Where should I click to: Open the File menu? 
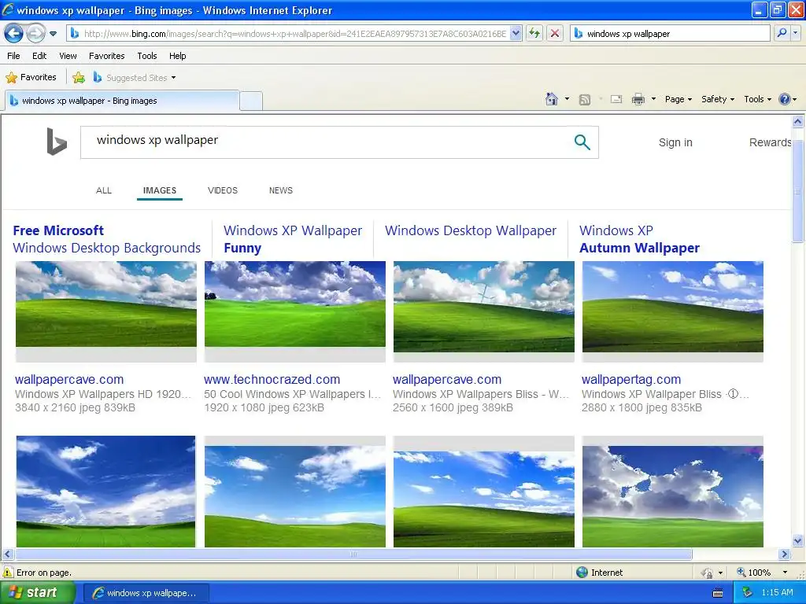(13, 56)
